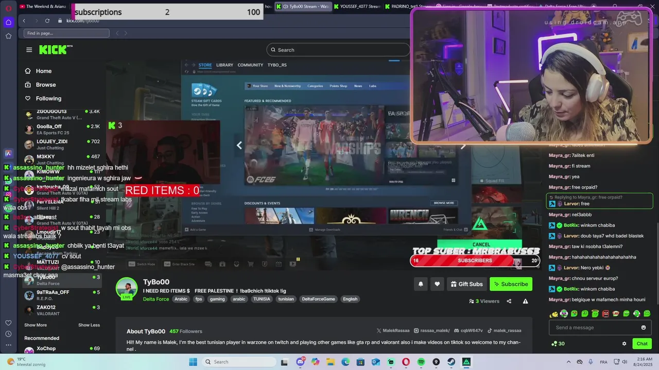Open the Opera sidebar bookmarks star icon

[8, 36]
